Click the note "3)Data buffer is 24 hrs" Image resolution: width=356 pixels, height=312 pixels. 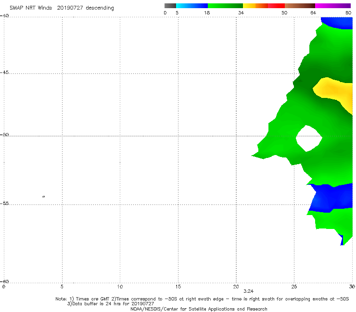pos(111,304)
